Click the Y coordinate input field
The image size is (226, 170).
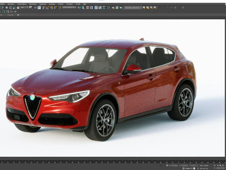pyautogui.click(x=185, y=165)
